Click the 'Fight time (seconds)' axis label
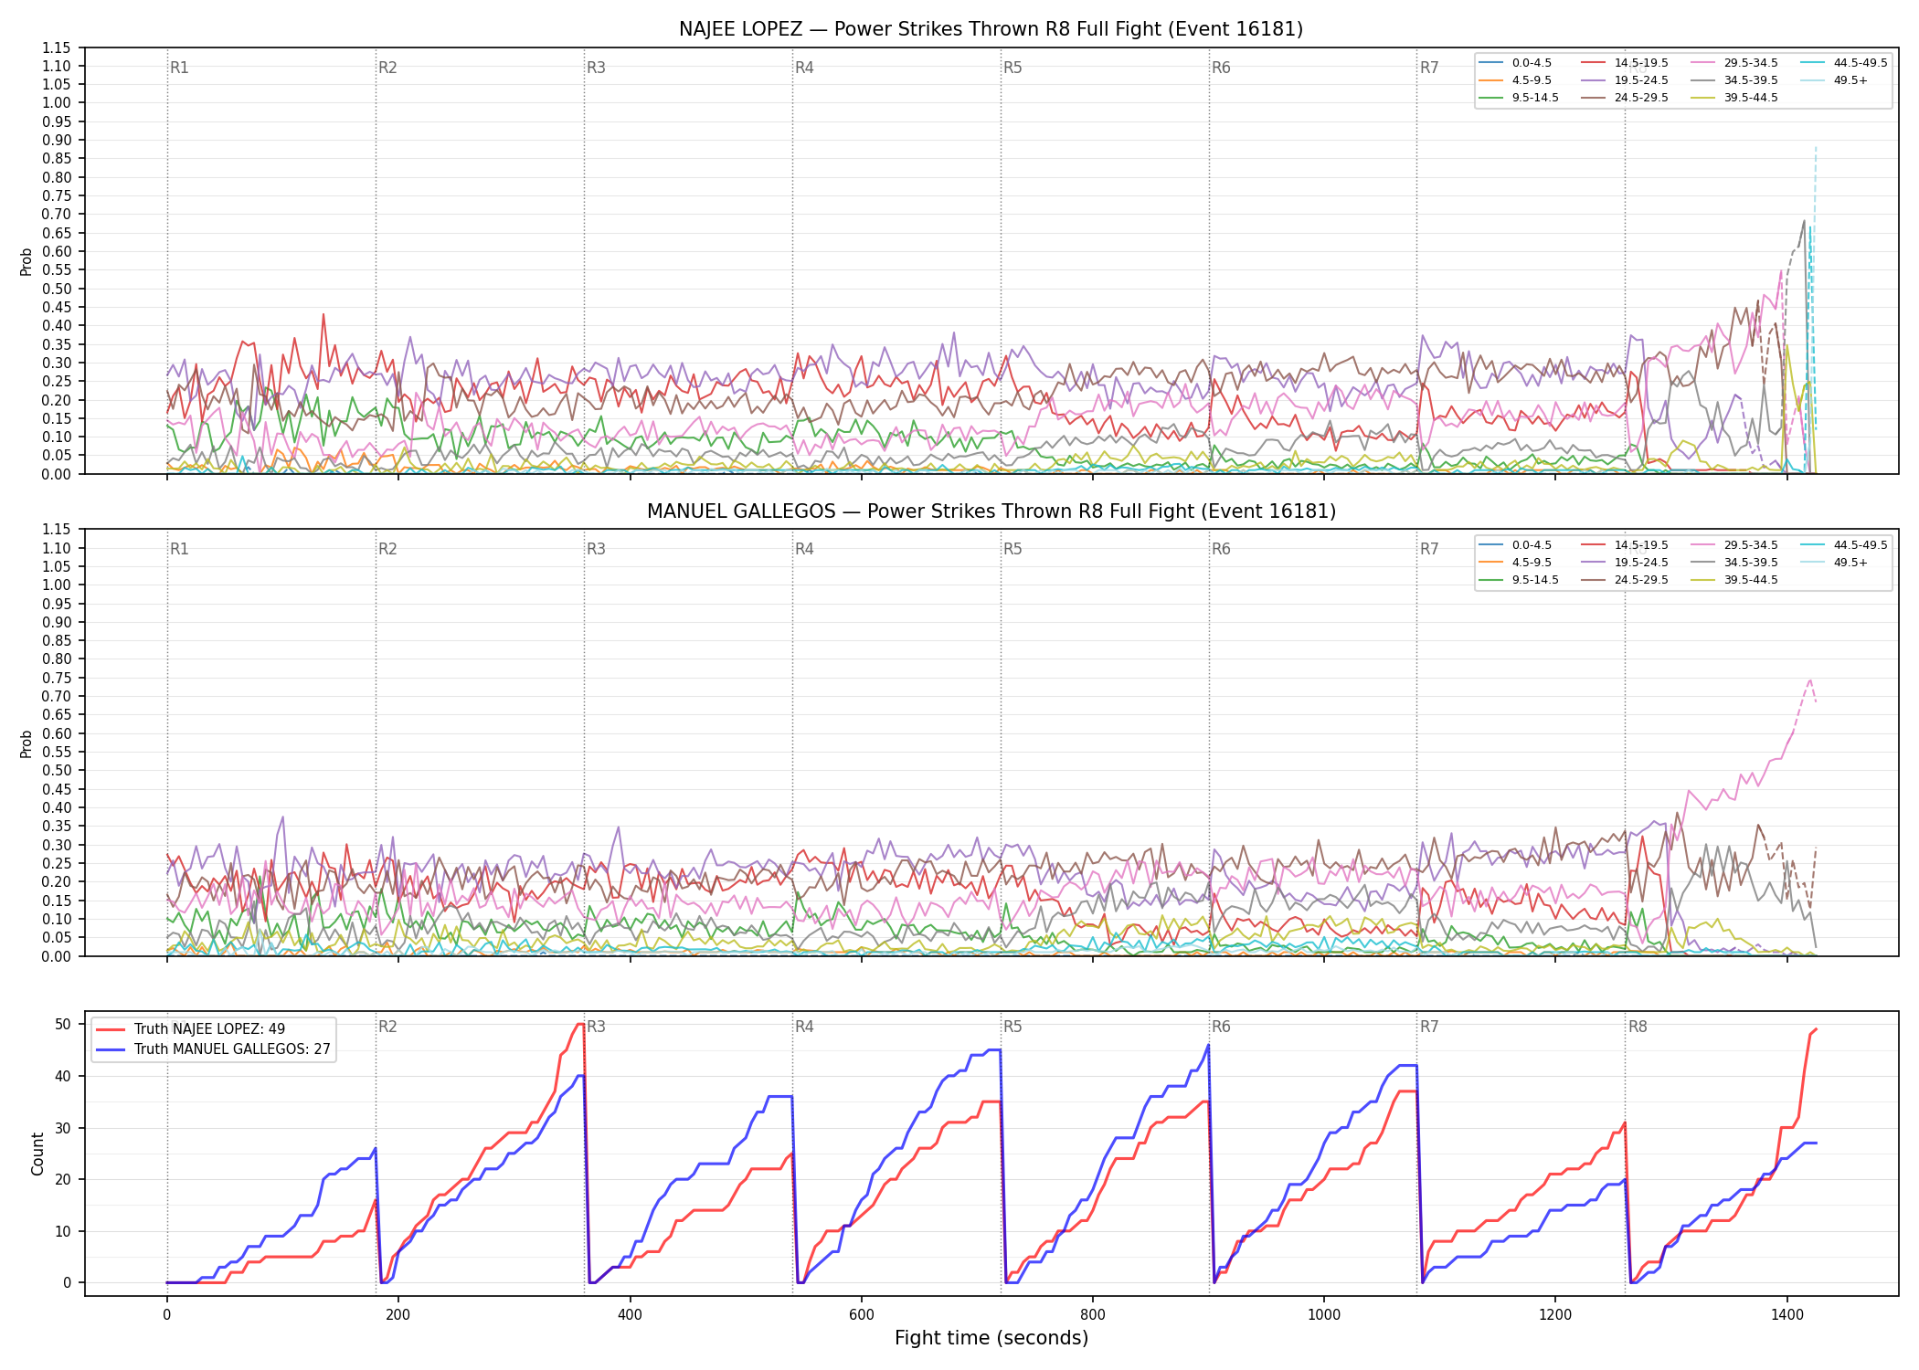This screenshot has height=1370, width=1919. [991, 1338]
